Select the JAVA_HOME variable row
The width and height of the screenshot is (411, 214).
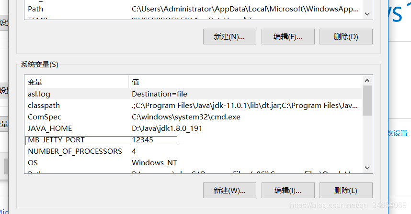pyautogui.click(x=194, y=128)
